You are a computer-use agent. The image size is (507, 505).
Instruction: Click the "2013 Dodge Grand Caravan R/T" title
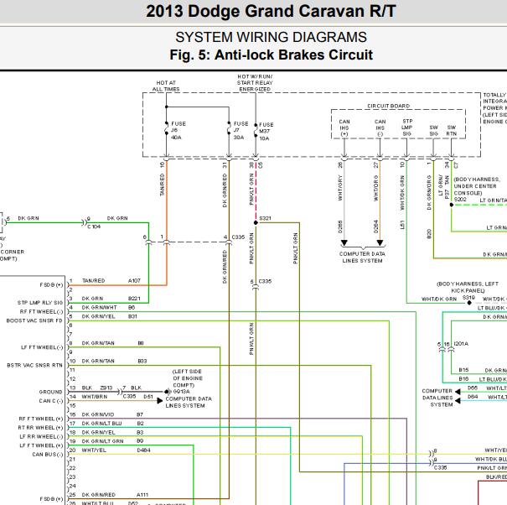pos(271,12)
